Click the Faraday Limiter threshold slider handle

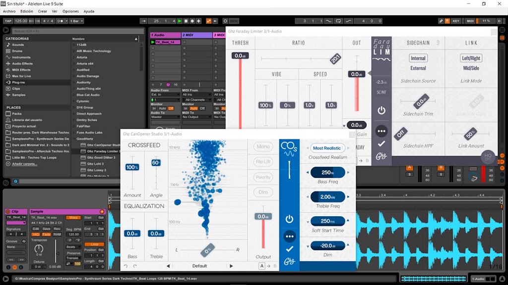(240, 55)
